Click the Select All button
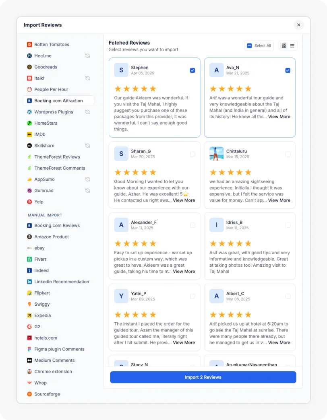The width and height of the screenshot is (327, 420). pyautogui.click(x=259, y=45)
